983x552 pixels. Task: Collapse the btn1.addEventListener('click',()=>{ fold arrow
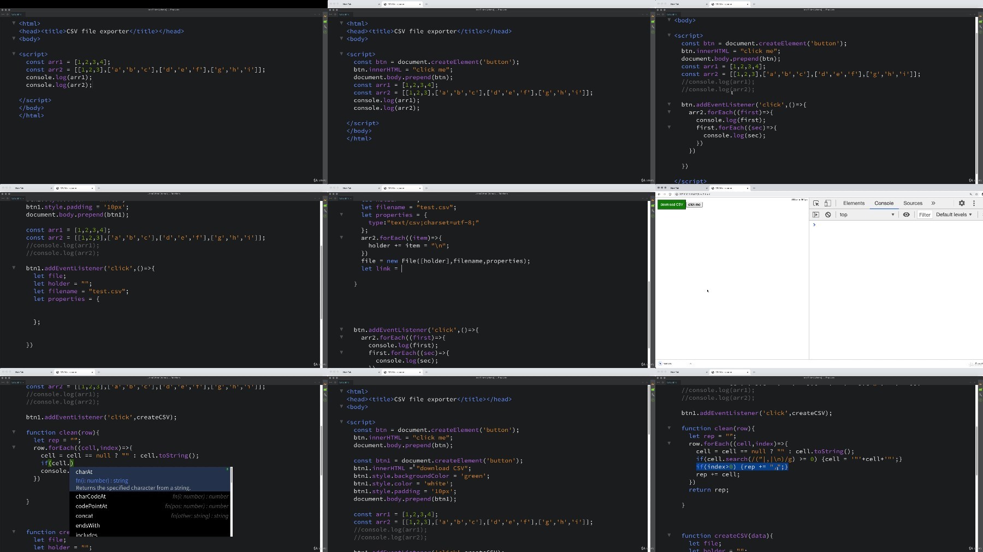point(14,268)
